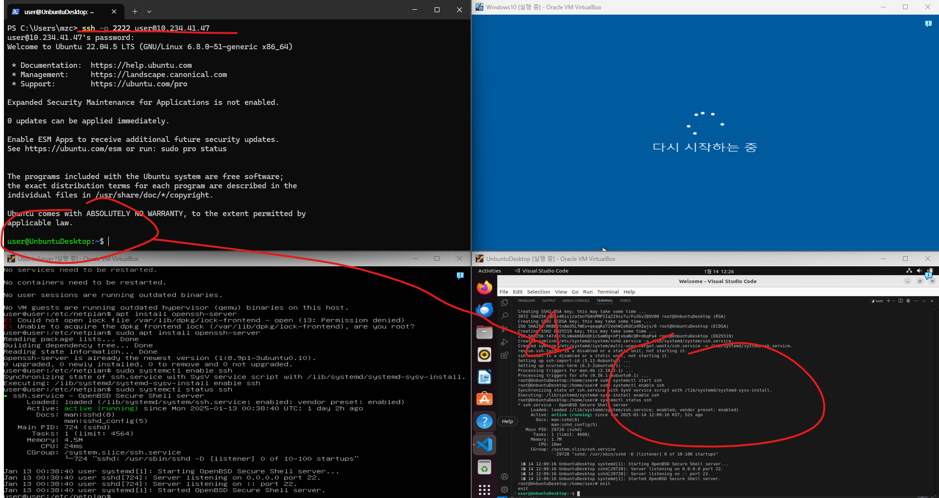Expand the new terminal launch profile dropdown
Screen dimensions: 939x498
(893, 301)
